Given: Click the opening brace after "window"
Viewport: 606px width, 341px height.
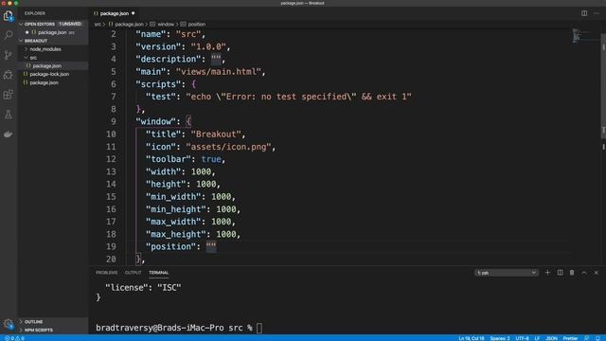Looking at the screenshot, I should pos(188,121).
